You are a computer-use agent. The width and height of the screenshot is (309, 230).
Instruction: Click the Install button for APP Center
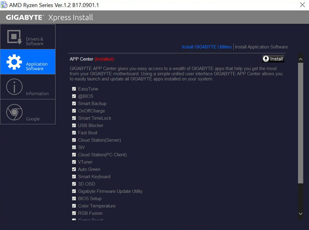(273, 59)
